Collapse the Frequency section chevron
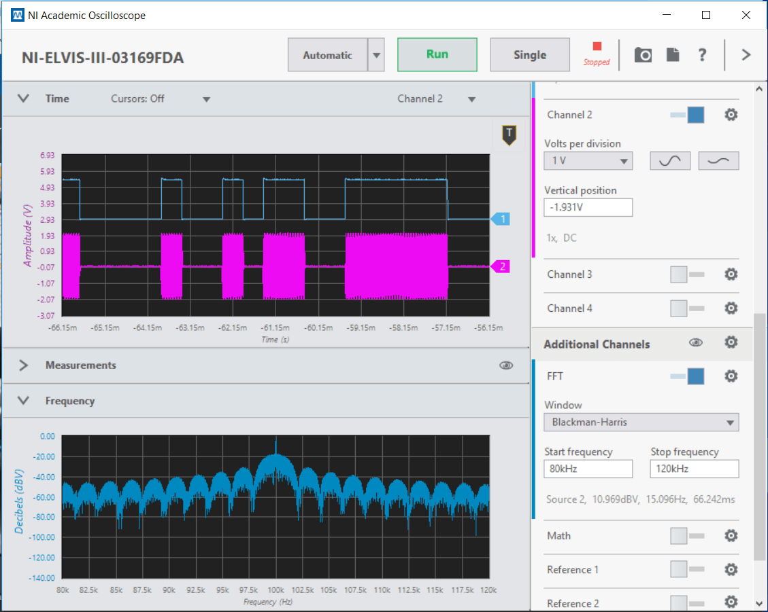Viewport: 768px width, 612px height. (x=23, y=401)
